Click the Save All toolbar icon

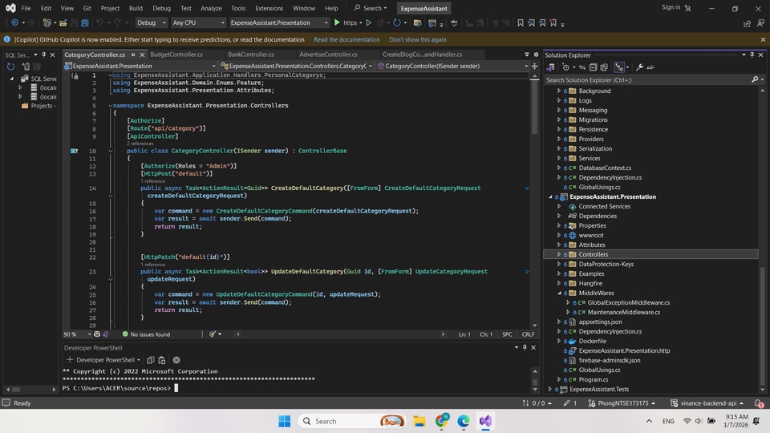tap(85, 22)
